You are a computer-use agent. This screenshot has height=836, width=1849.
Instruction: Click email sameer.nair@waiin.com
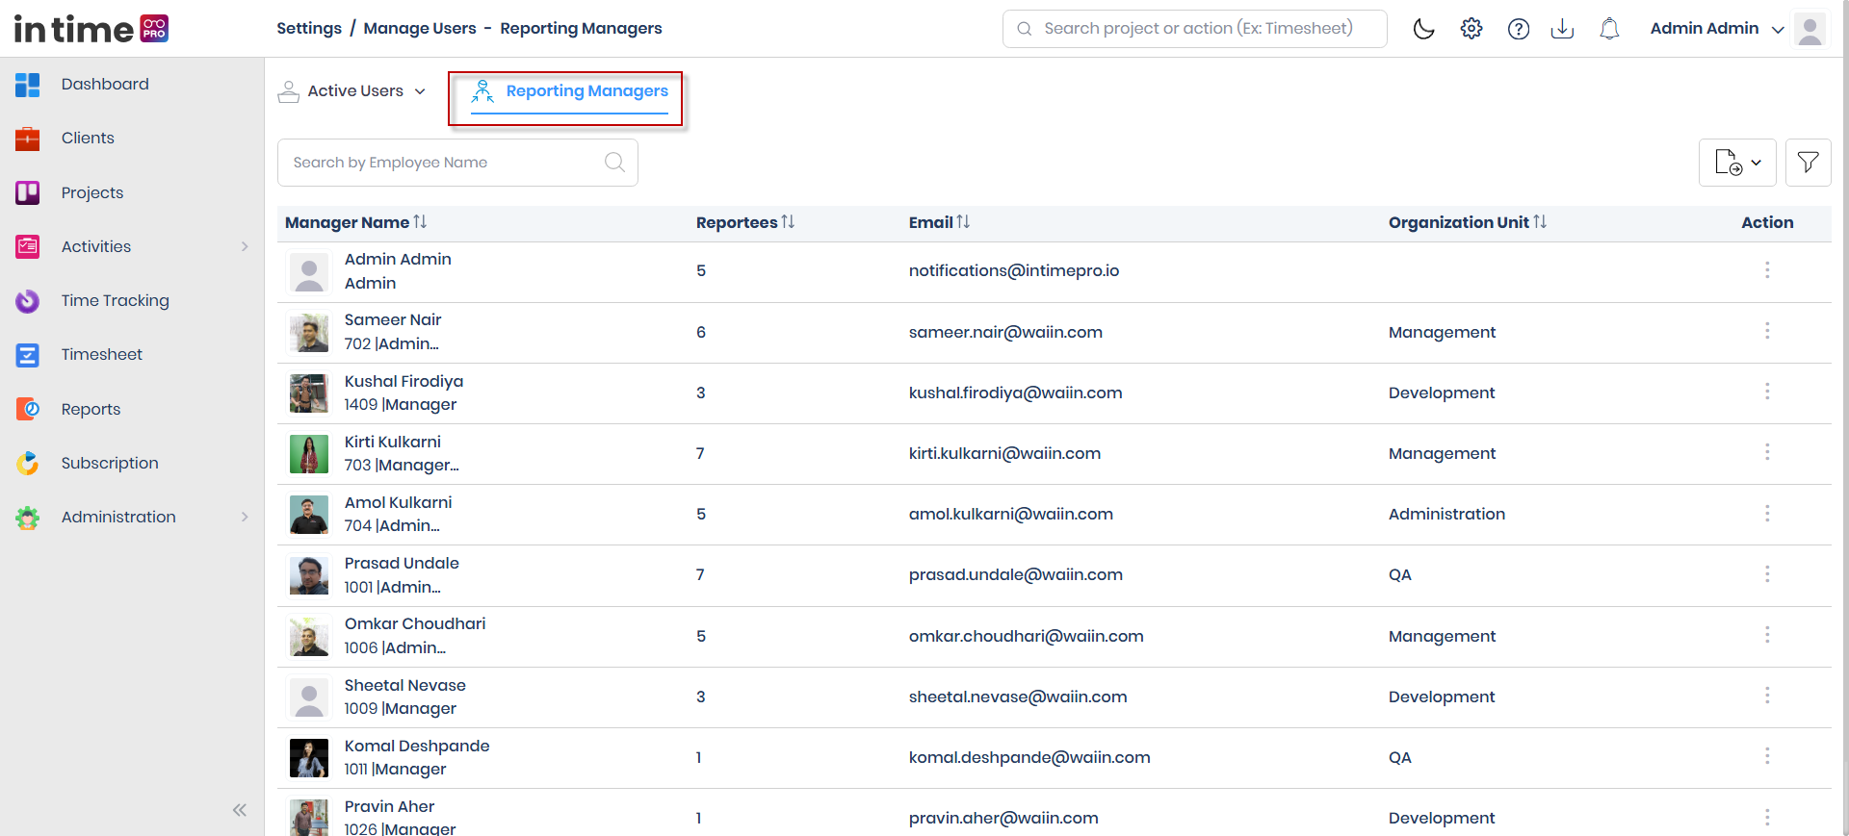click(1005, 333)
